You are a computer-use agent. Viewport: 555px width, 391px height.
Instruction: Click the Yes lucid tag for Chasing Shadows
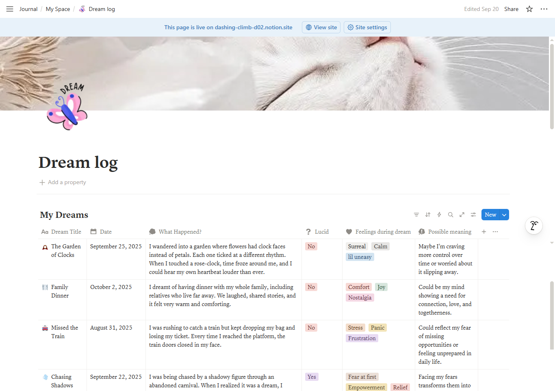tap(312, 377)
